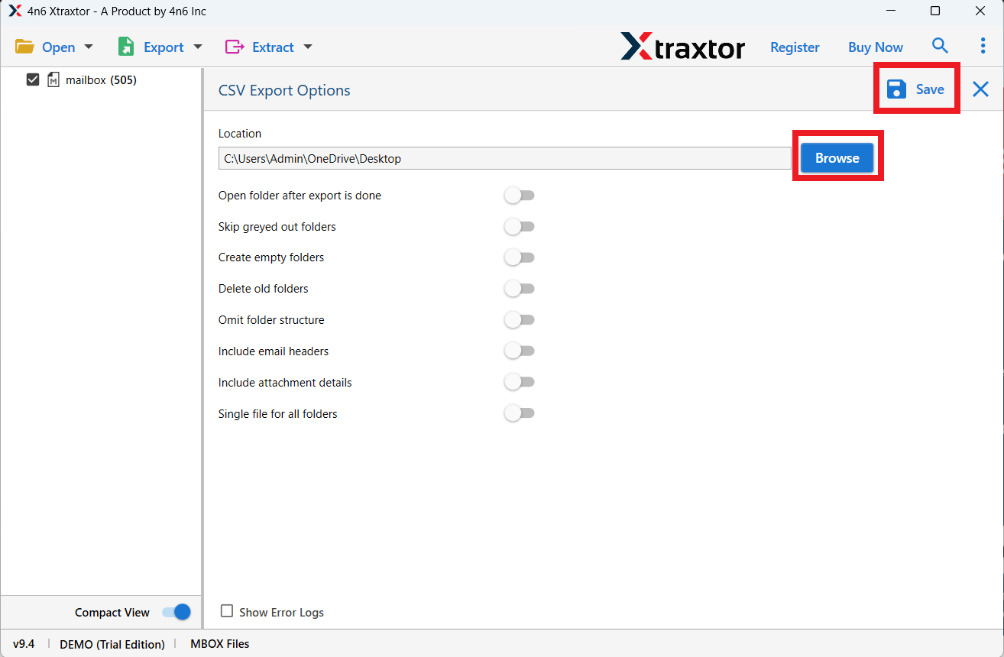Close the Xtraxtor window
This screenshot has width=1004, height=657.
[980, 11]
